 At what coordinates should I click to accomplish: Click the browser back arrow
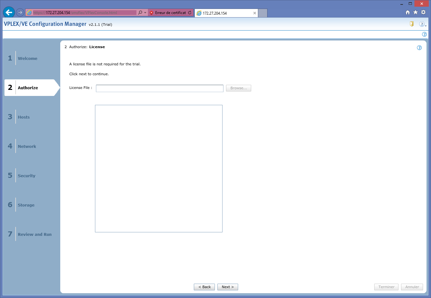coord(9,12)
